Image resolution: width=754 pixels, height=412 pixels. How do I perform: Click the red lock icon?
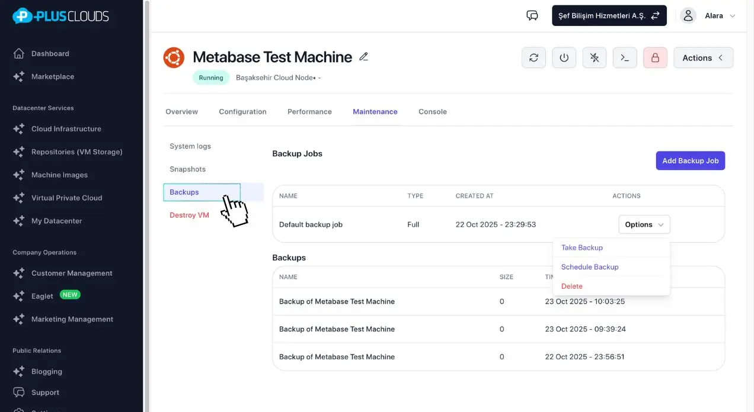[654, 57]
